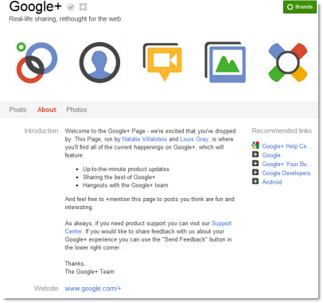Click the icon beside the Google link
Screen dimensions: 323x303
point(255,154)
